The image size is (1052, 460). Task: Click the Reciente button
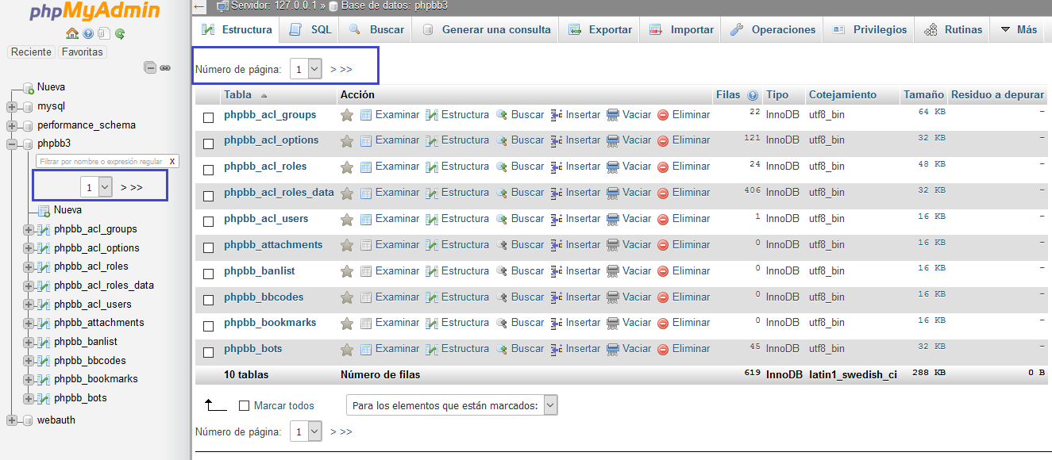(x=32, y=52)
